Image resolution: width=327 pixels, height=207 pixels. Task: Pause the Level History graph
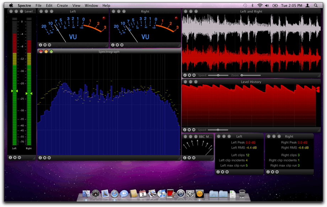pyautogui.click(x=194, y=130)
